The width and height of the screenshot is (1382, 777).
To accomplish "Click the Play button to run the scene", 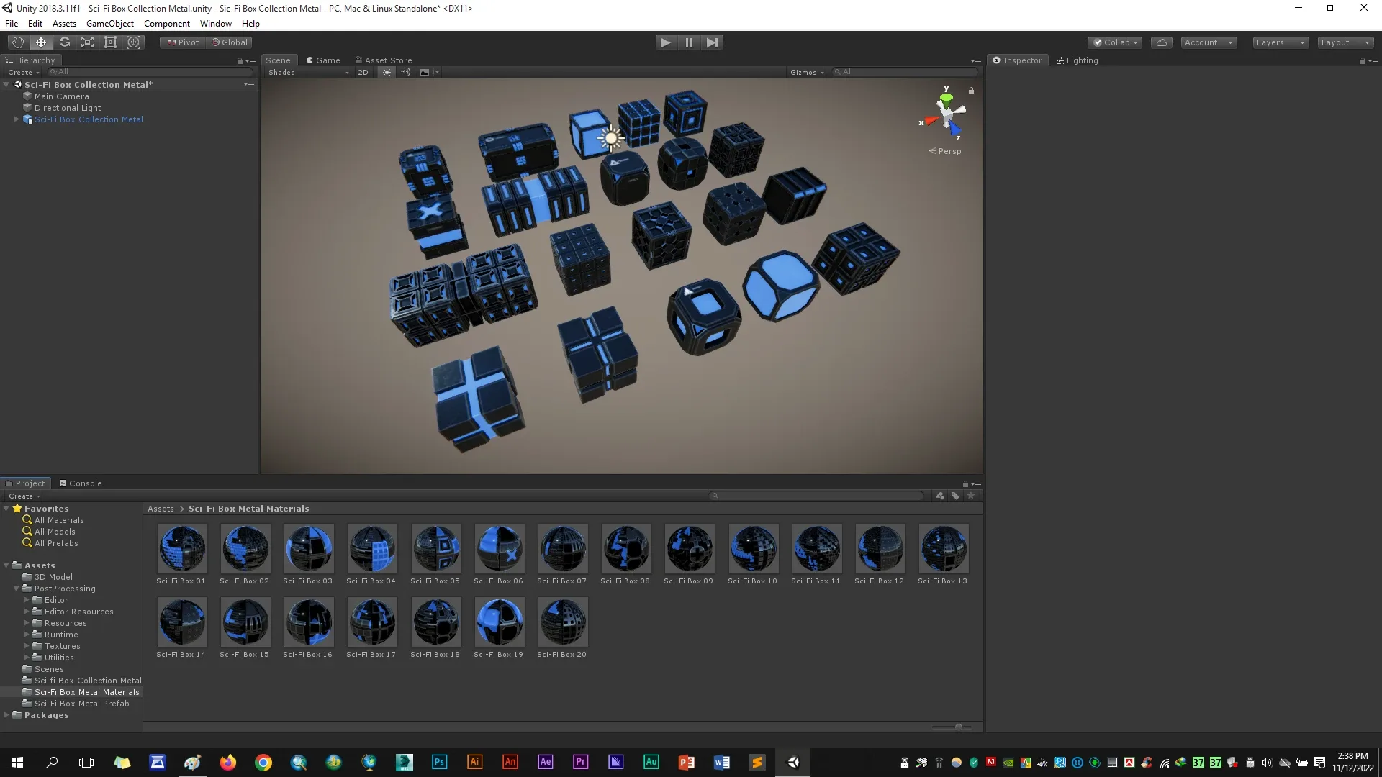I will coord(665,42).
